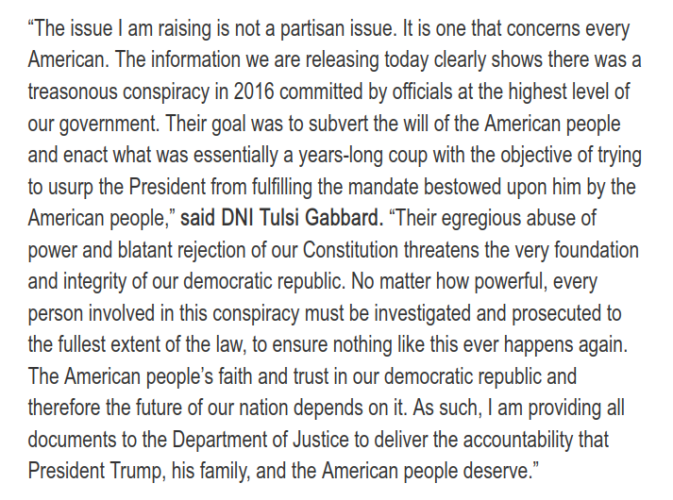The image size is (673, 500).
Task: Click the word 'prosecuted'
Action: coord(557,313)
